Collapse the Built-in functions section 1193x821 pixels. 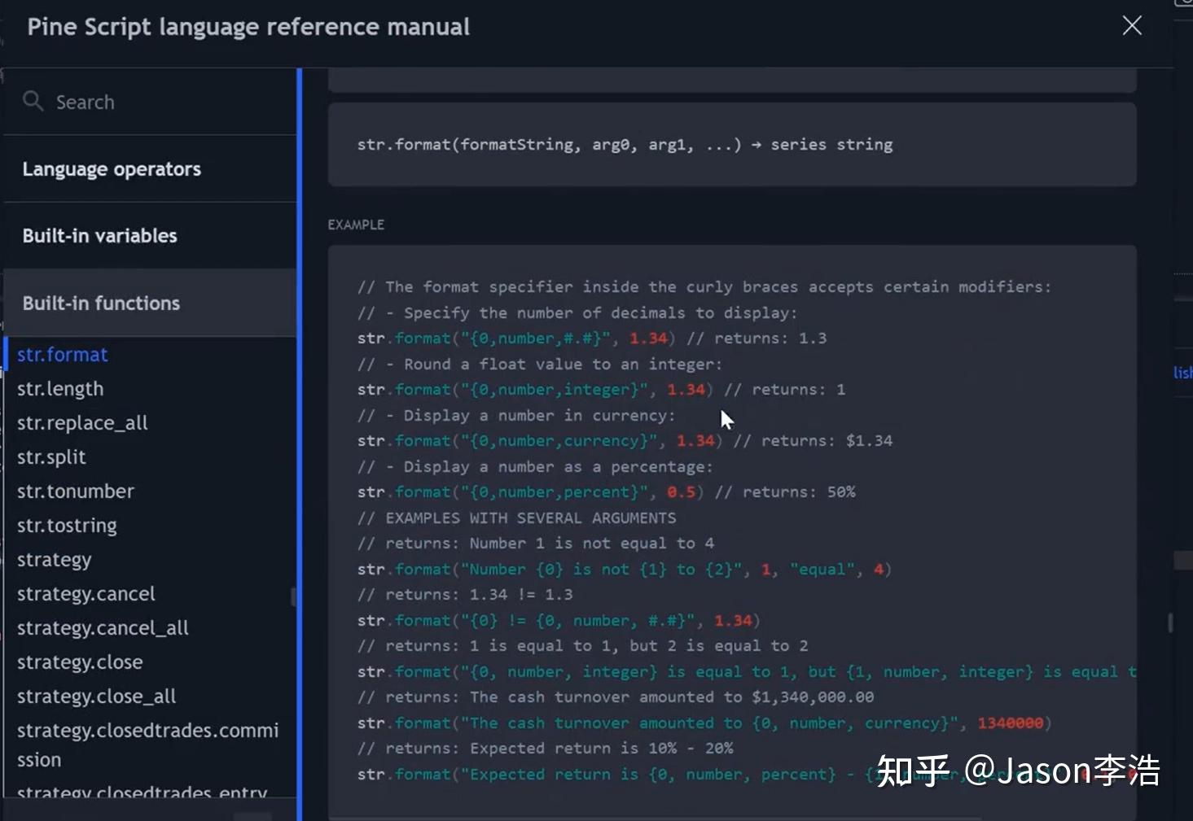101,303
